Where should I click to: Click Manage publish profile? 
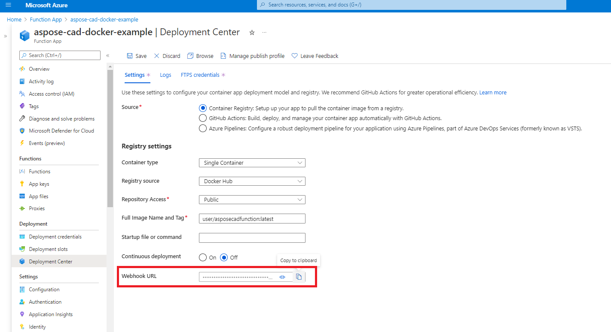click(x=252, y=56)
